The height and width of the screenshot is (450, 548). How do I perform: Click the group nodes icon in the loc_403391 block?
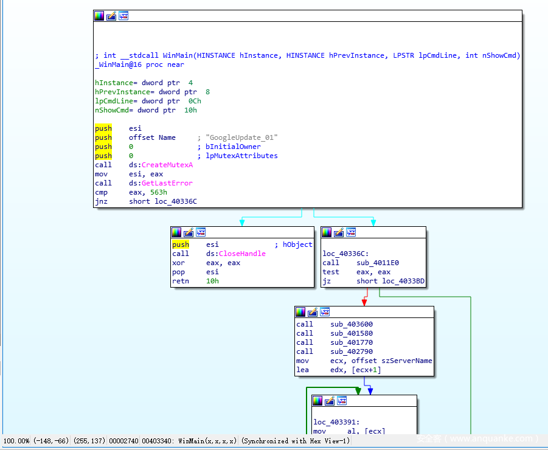(x=342, y=401)
